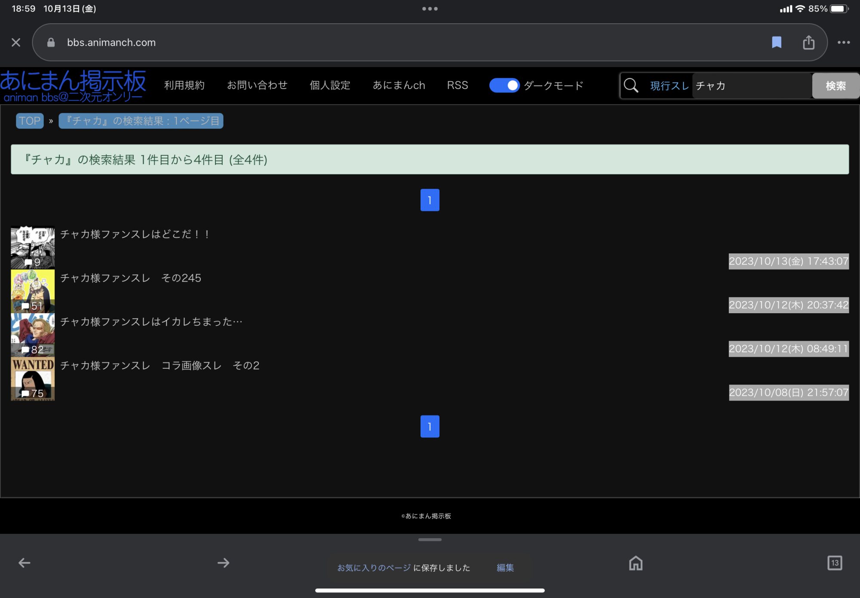Tap the home icon in bottom bar
The height and width of the screenshot is (598, 860).
tap(636, 563)
